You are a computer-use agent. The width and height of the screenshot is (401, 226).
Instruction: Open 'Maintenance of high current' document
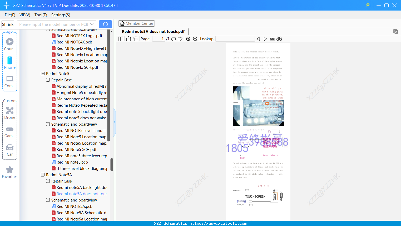(79, 99)
